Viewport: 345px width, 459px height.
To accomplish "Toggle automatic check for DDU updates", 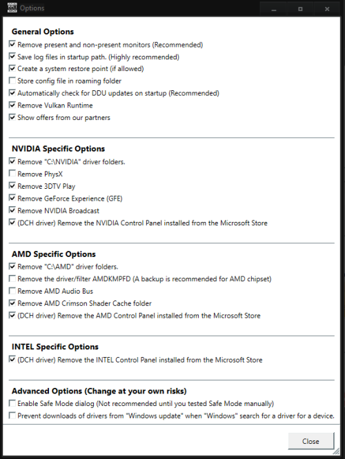I will [x=12, y=93].
